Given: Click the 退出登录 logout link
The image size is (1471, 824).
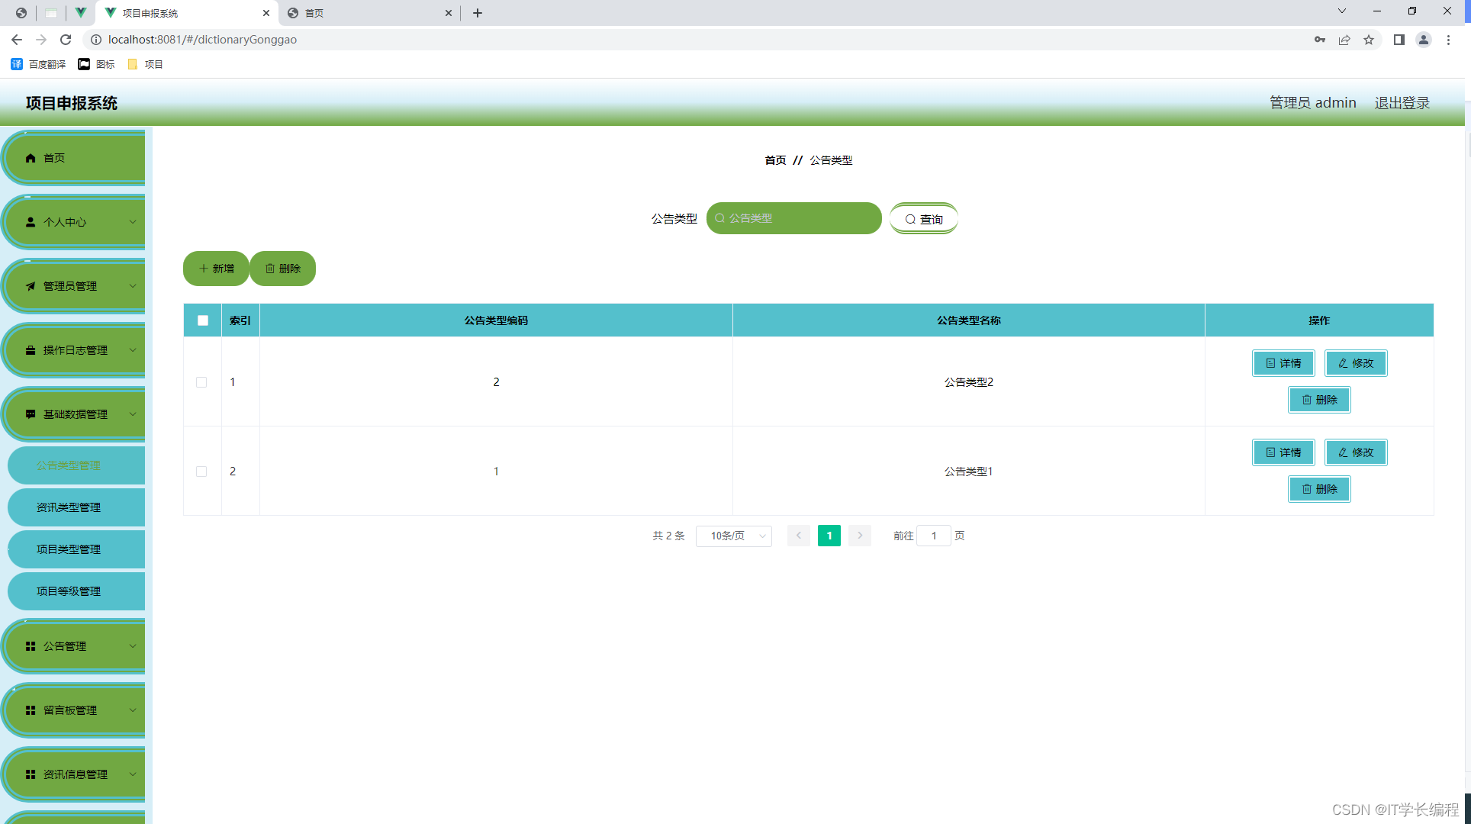Looking at the screenshot, I should [x=1402, y=103].
